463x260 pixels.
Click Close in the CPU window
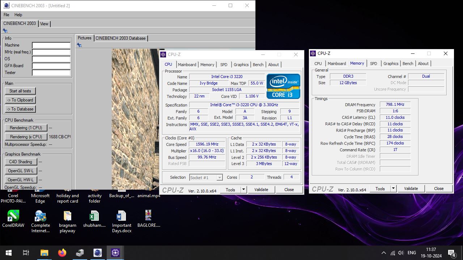[289, 190]
